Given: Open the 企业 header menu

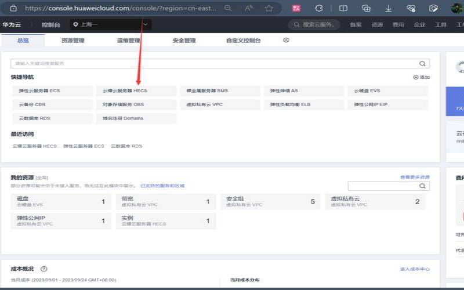Looking at the screenshot, I should click(419, 25).
